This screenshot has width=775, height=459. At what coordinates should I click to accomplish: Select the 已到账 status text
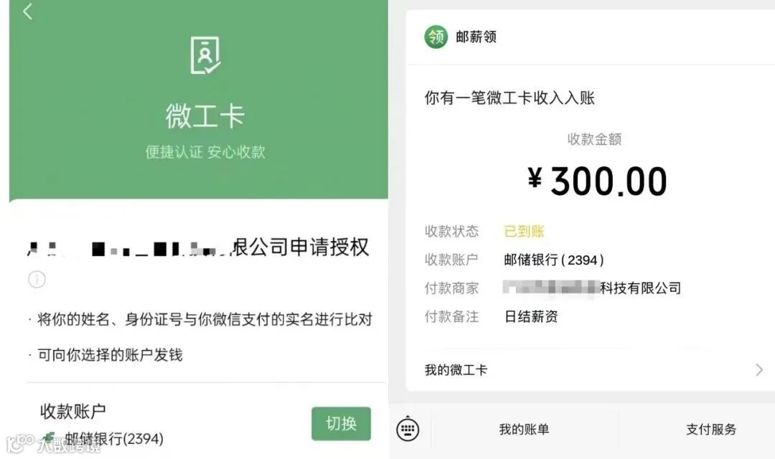[x=524, y=231]
